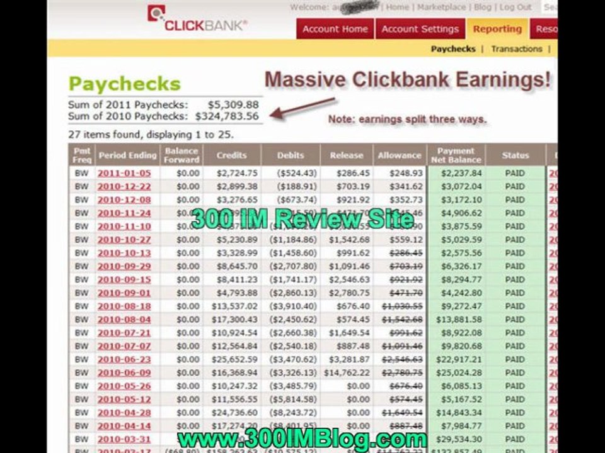Follow the Home link in header

397,8
